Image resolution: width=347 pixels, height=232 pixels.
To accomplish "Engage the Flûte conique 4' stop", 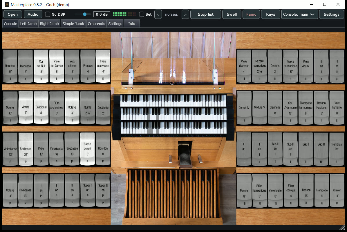I will 291,191.
